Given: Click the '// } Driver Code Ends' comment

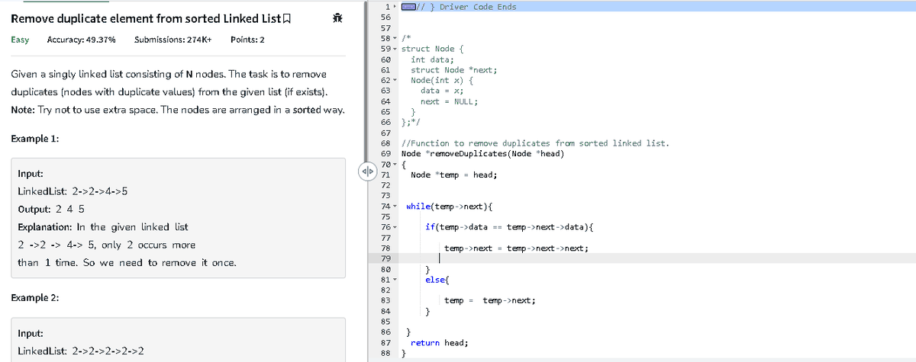Looking at the screenshot, I should (466, 7).
